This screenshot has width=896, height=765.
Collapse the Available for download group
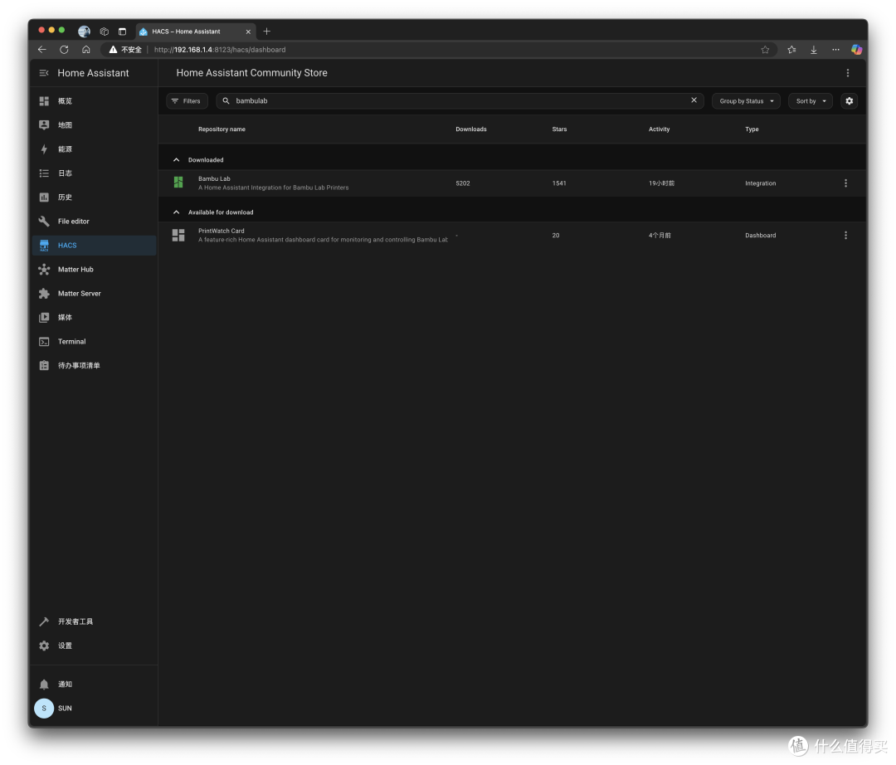[x=176, y=212]
